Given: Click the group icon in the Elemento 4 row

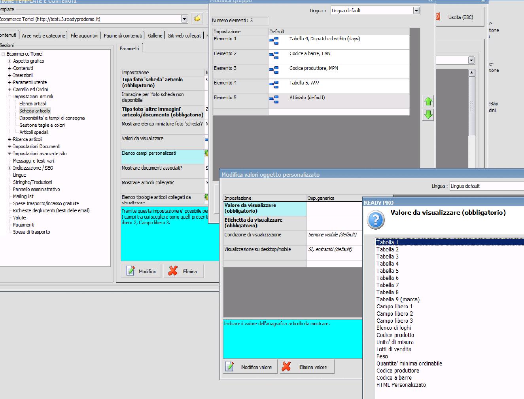Looking at the screenshot, I should point(274,84).
